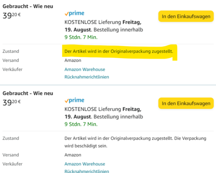
Task: Click the second 'Gebraucht - Wie neu' heading
Action: tap(28, 93)
